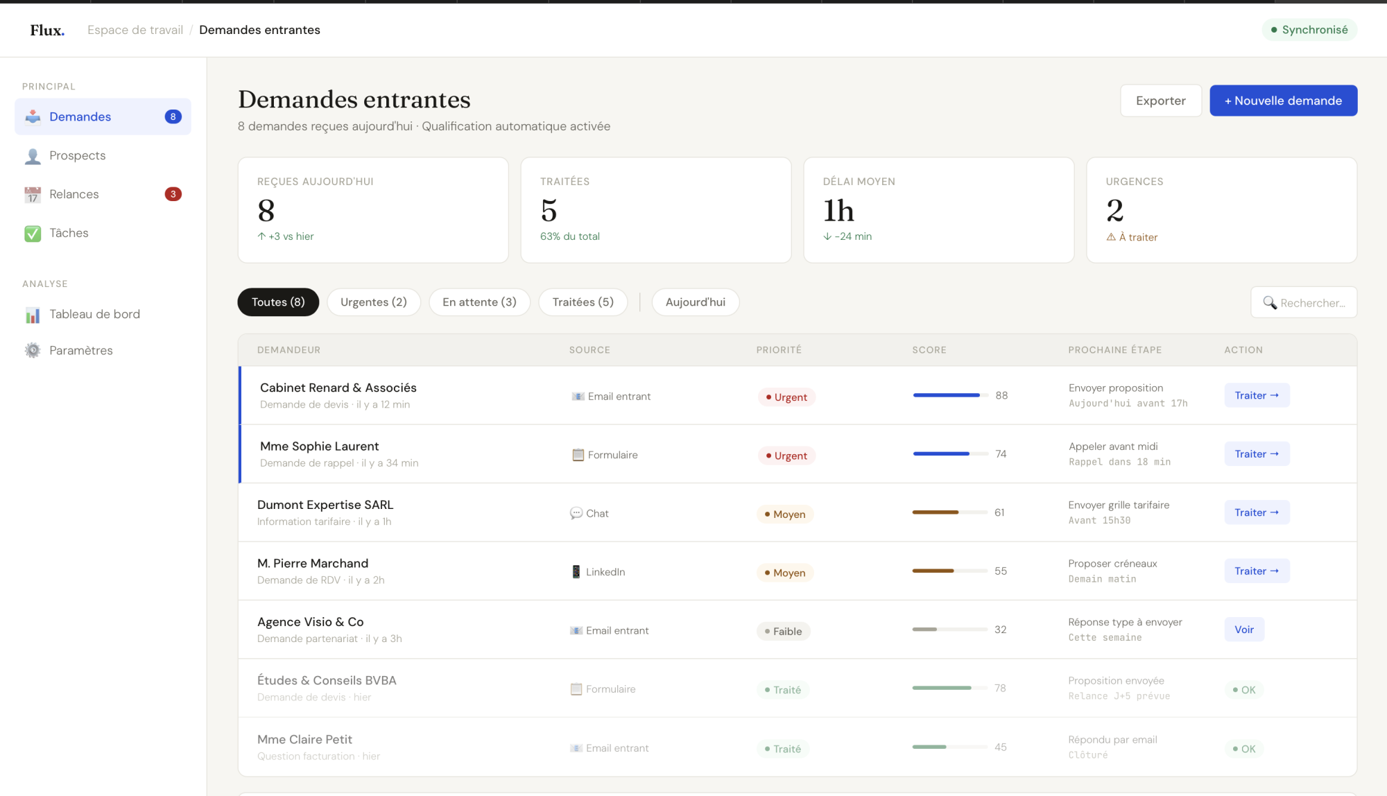The image size is (1387, 796).
Task: Open the En attente (3) filter
Action: (479, 302)
